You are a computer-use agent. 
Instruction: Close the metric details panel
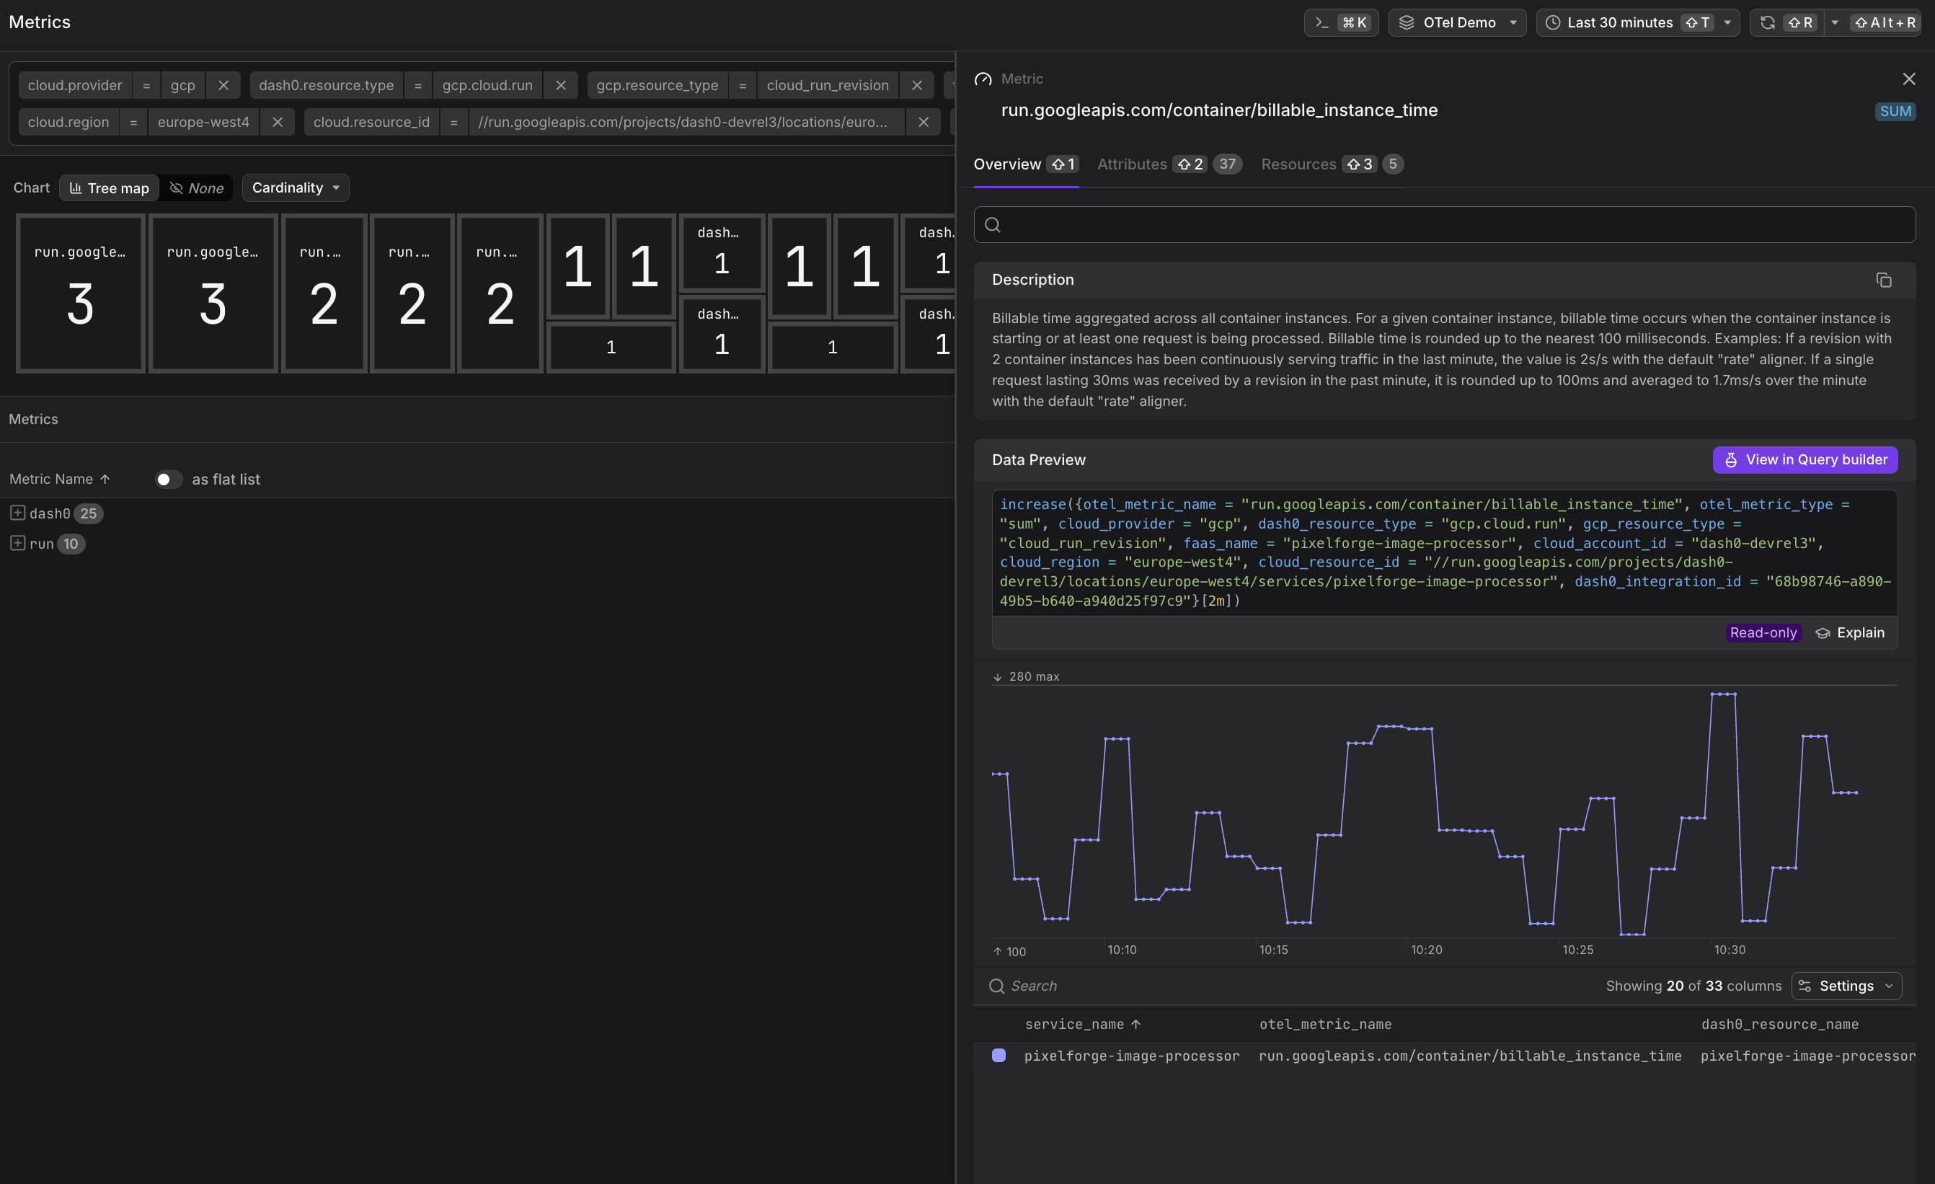1908,79
